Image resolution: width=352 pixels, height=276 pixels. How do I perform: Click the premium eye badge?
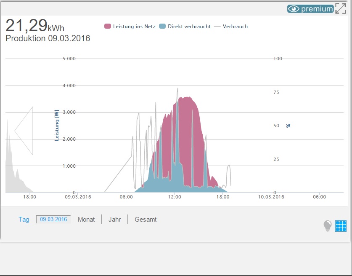tap(310, 8)
